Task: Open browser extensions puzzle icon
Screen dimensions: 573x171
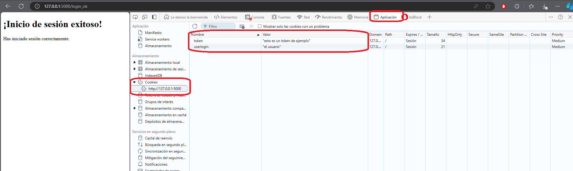Action: 517,6
